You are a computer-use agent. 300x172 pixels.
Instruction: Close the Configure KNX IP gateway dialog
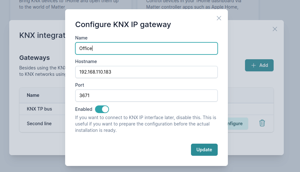click(x=219, y=18)
